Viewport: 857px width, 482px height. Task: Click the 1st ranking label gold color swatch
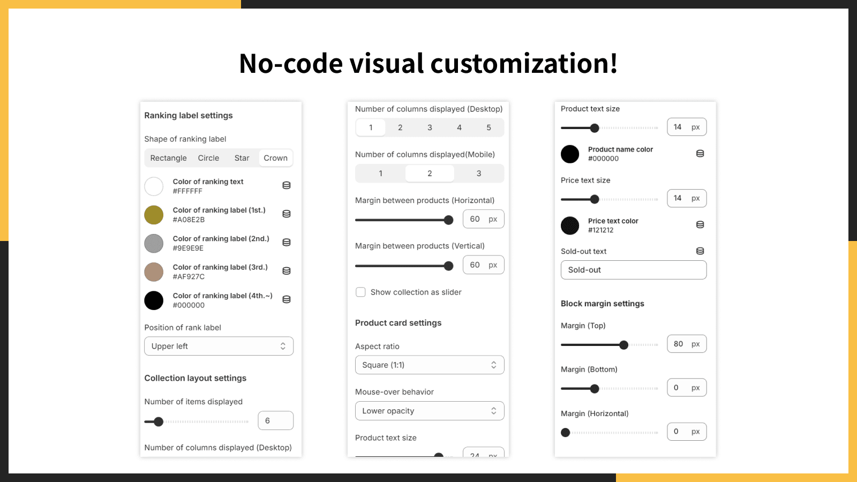[154, 215]
